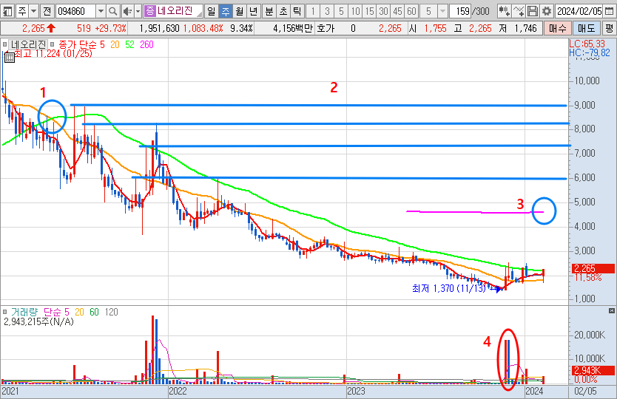The image size is (617, 399).
Task: Expand the speaker options dropdown arrow
Action: pyautogui.click(x=138, y=11)
